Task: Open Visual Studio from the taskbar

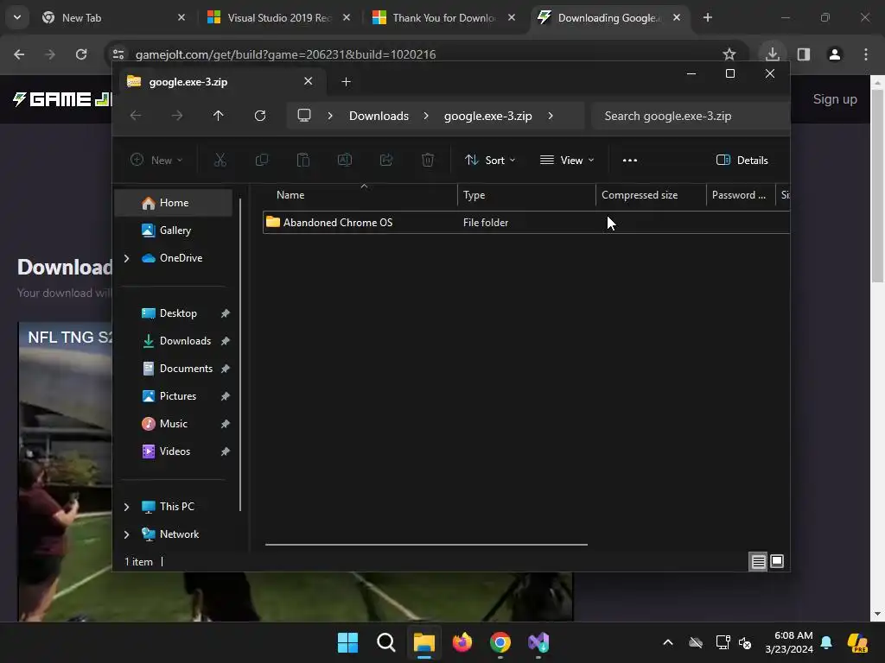Action: click(x=538, y=642)
